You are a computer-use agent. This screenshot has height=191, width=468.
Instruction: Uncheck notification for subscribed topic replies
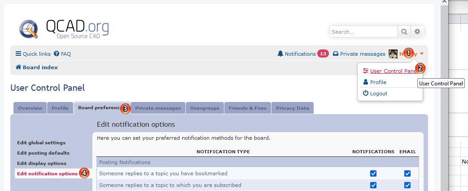[x=373, y=185]
